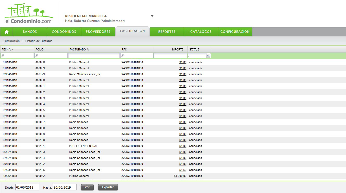Click the date 02/04/2019 cell
Image resolution: width=346 pixels, height=193 pixels.
(x=10, y=74)
